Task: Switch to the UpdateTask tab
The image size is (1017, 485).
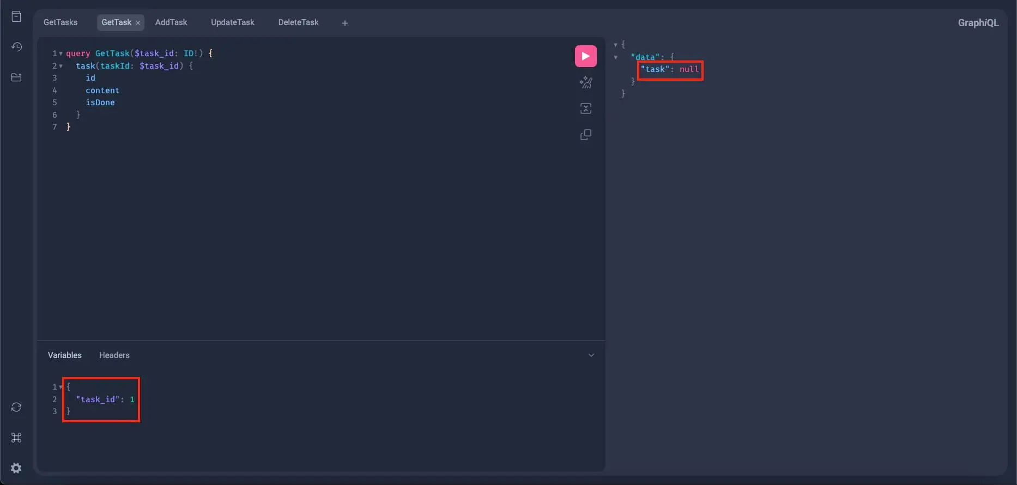Action: pyautogui.click(x=232, y=22)
